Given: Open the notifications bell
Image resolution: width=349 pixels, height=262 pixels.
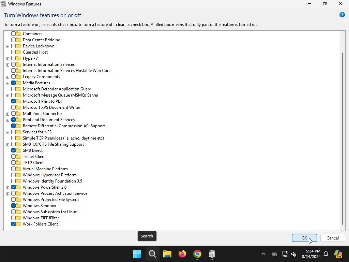Looking at the screenshot, I should 326,254.
